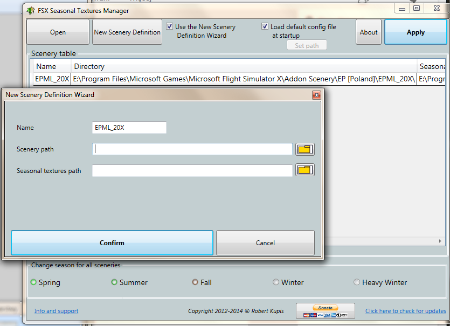Select the Fall season radio button
Screen dimensions: 450x326
(195, 282)
